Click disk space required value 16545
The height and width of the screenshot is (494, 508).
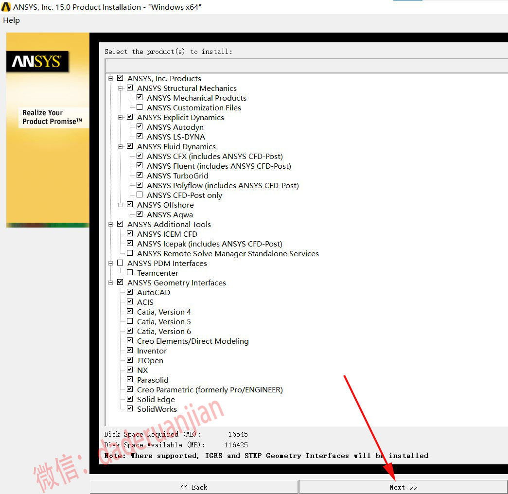[x=238, y=434]
